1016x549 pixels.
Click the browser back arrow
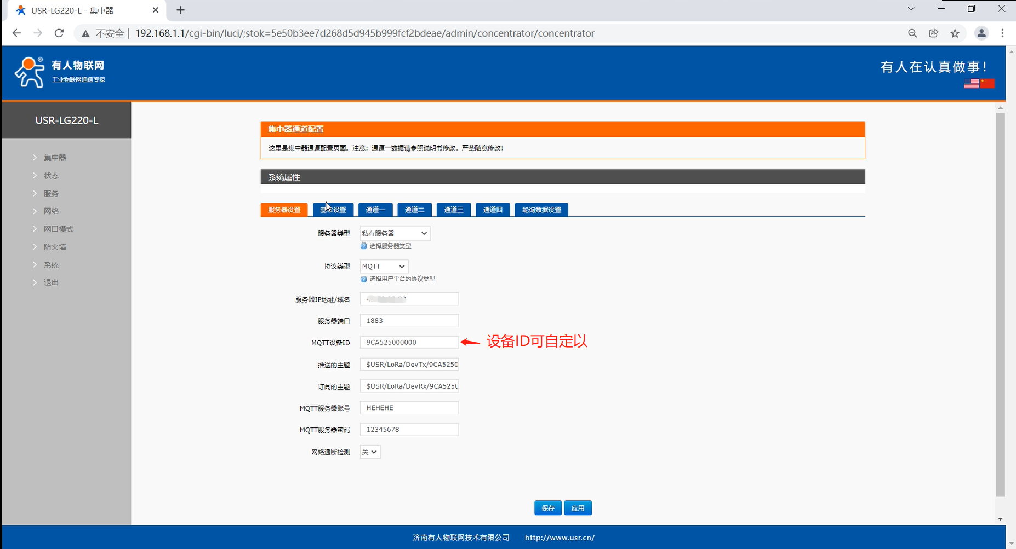[x=17, y=33]
